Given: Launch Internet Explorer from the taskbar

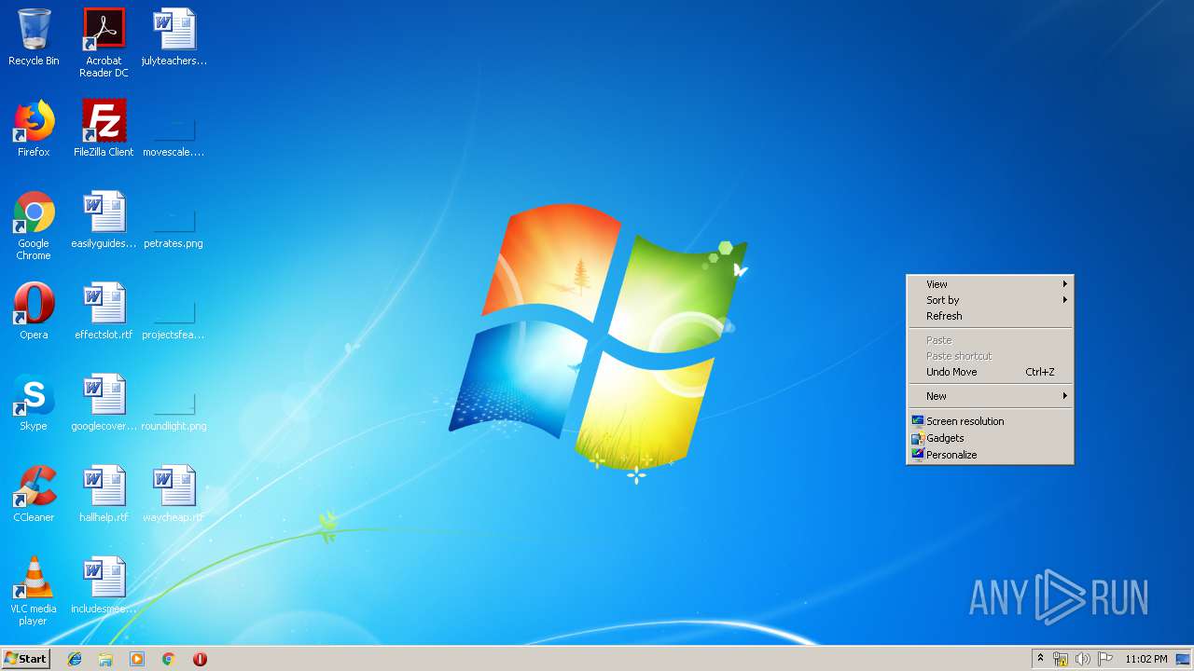Looking at the screenshot, I should [75, 659].
